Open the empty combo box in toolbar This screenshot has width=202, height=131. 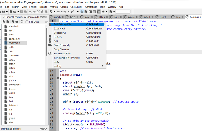pyautogui.click(x=123, y=12)
